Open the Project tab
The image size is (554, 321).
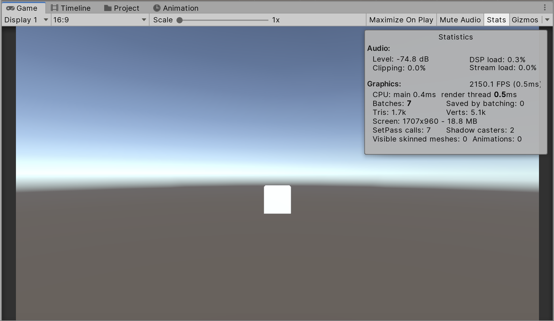pos(126,8)
